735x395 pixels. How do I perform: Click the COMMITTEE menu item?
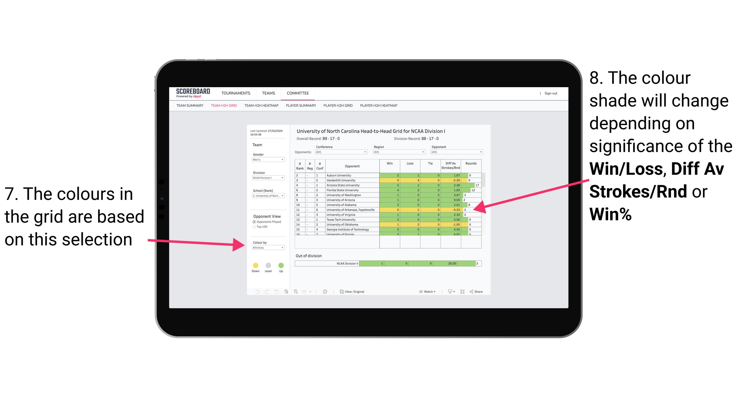pyautogui.click(x=298, y=93)
